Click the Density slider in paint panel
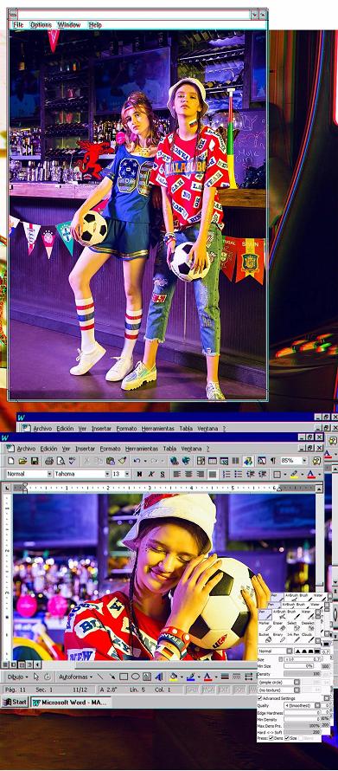Screen dimensions: 338x771 (x=302, y=674)
